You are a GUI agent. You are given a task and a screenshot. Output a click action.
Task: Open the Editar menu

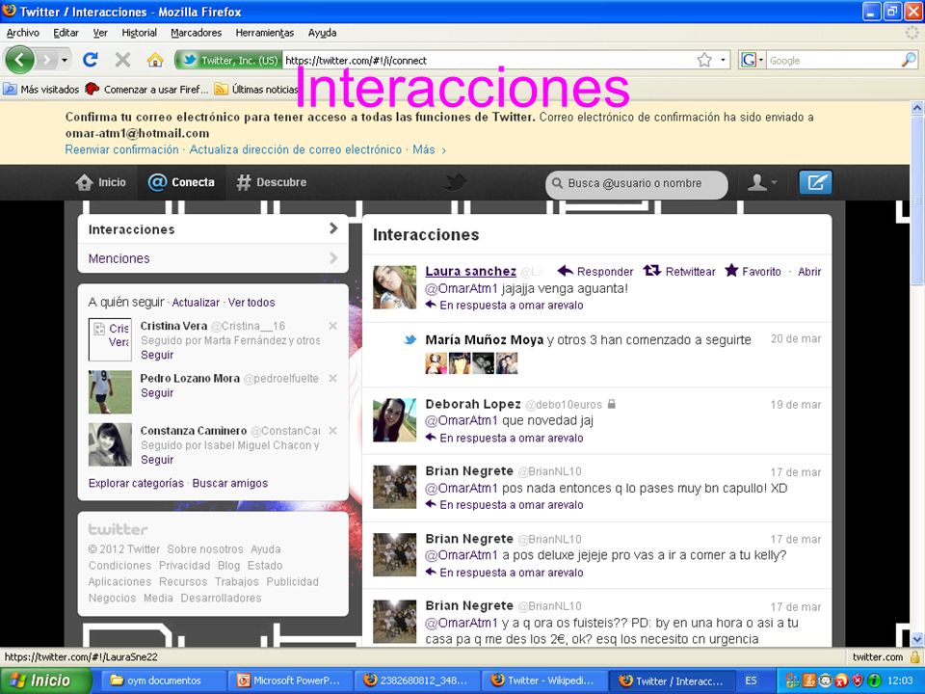66,33
